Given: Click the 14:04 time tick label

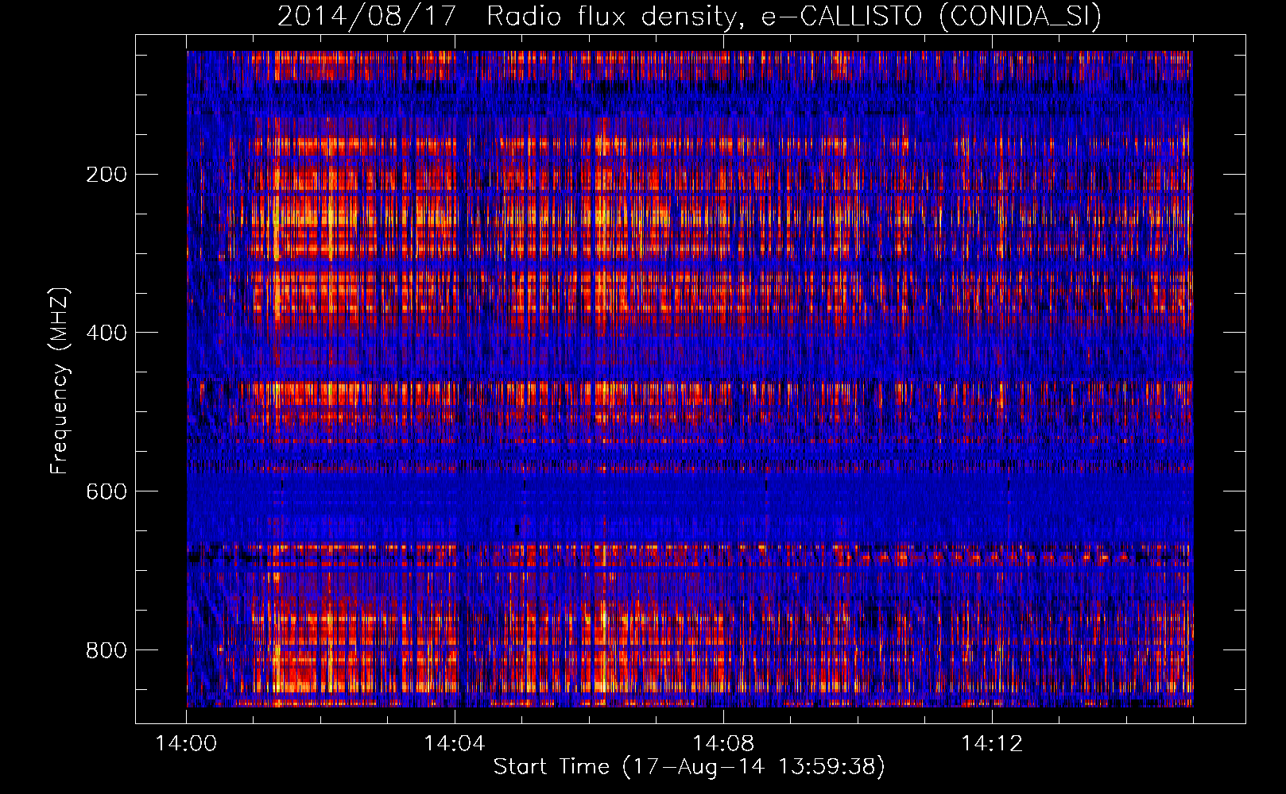Looking at the screenshot, I should 455,743.
